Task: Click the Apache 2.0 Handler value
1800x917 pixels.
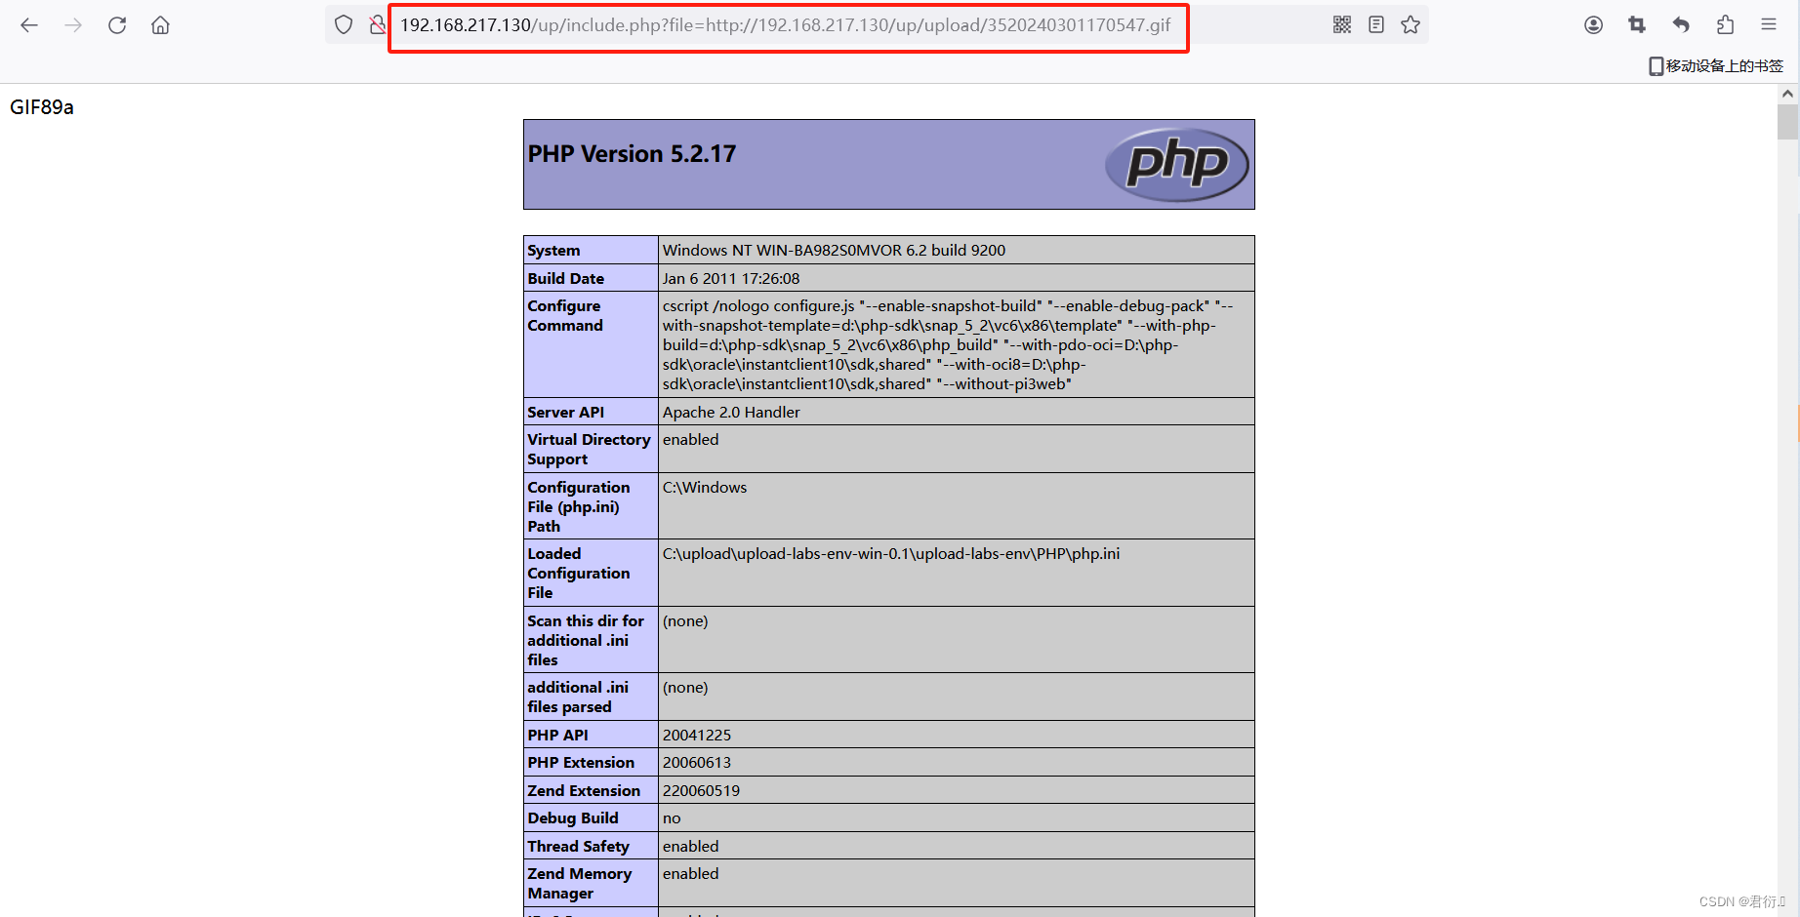Action: pyautogui.click(x=731, y=413)
